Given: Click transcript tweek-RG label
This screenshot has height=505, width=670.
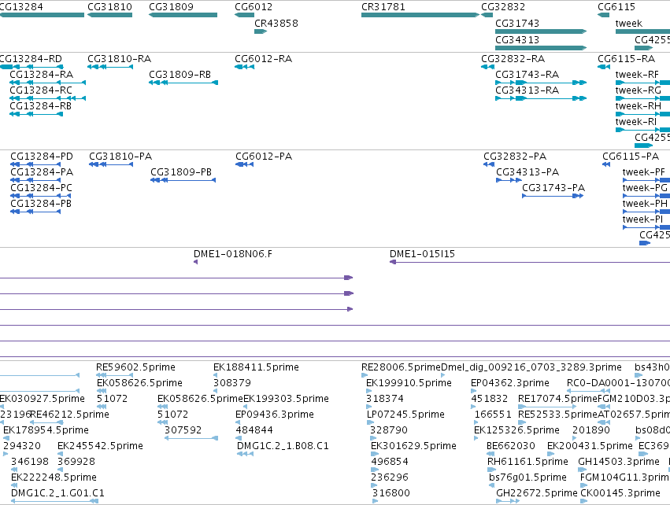Looking at the screenshot, I should tap(639, 90).
